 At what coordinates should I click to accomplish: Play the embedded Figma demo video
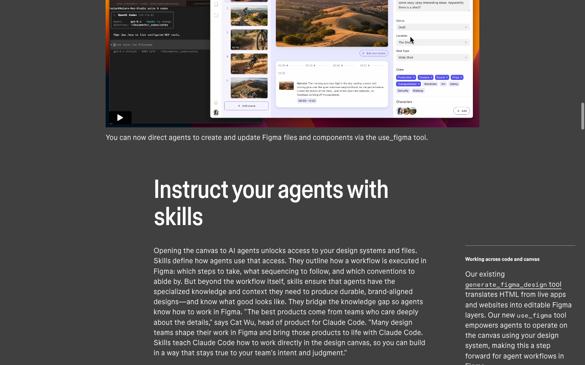tap(120, 118)
